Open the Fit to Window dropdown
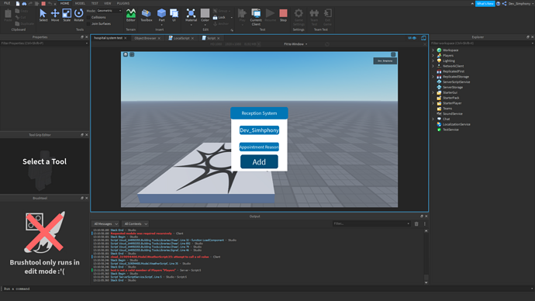The image size is (535, 301). tap(295, 44)
